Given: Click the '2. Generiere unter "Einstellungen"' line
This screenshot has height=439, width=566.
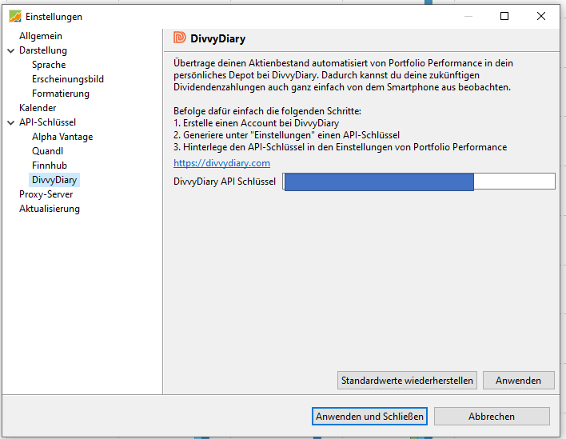Looking at the screenshot, I should (x=287, y=135).
